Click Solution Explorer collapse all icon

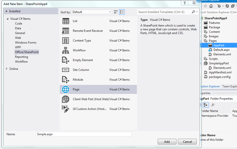(233, 6)
